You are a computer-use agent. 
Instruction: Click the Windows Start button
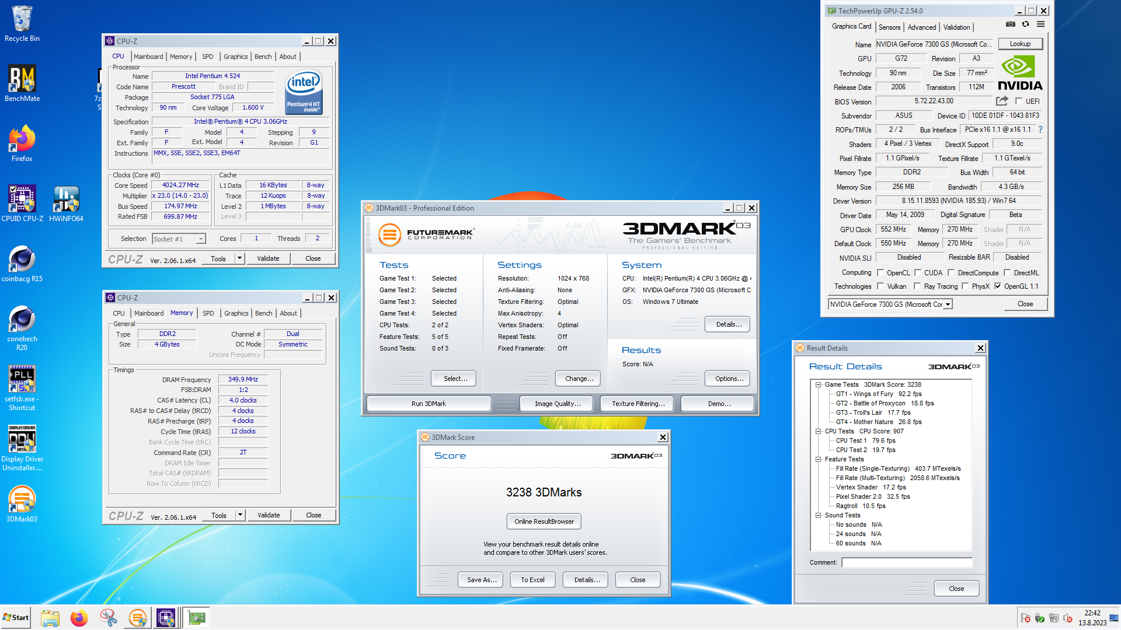[16, 618]
